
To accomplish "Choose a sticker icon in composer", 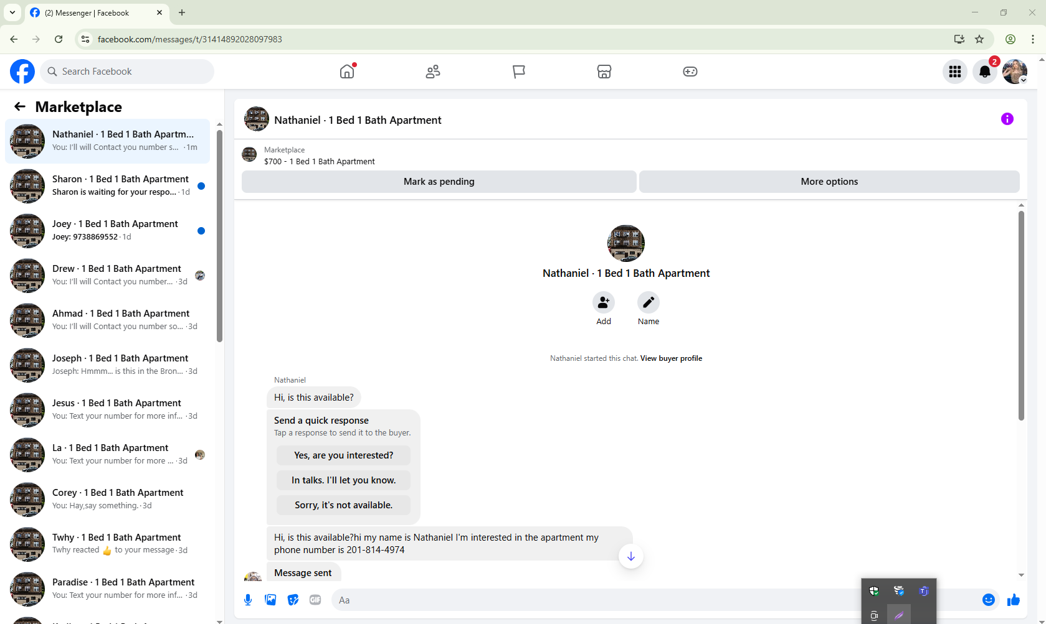I will (x=293, y=600).
